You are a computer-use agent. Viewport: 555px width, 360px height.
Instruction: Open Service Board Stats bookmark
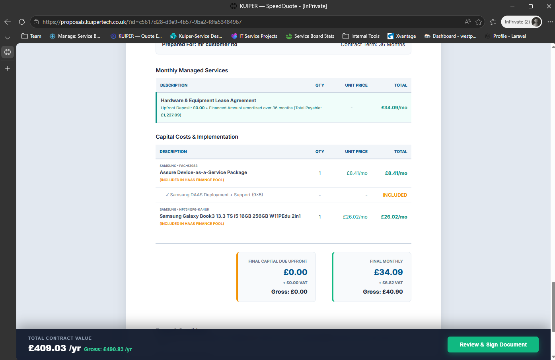click(x=310, y=36)
